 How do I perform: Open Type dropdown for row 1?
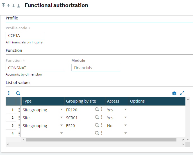(x=62, y=109)
